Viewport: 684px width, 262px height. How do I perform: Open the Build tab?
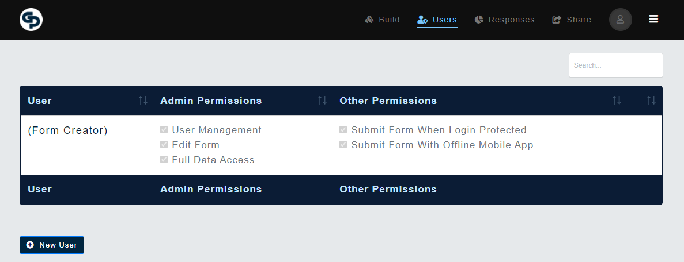coord(383,20)
